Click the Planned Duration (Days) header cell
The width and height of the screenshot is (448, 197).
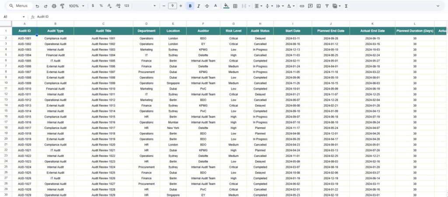pyautogui.click(x=415, y=31)
